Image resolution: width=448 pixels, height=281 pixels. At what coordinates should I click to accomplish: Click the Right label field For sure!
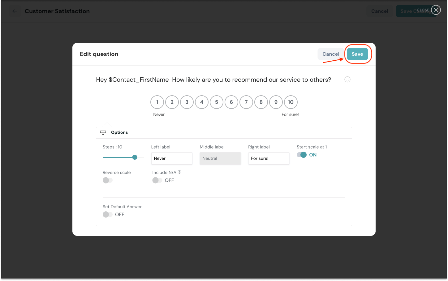point(269,158)
